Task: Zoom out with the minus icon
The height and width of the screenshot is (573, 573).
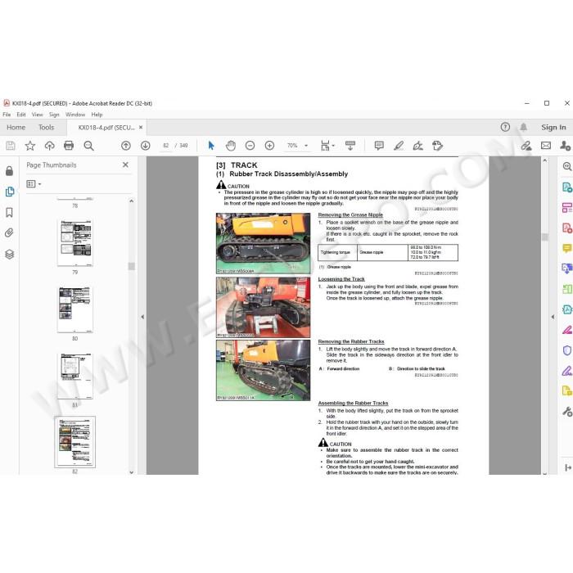Action: 250,146
